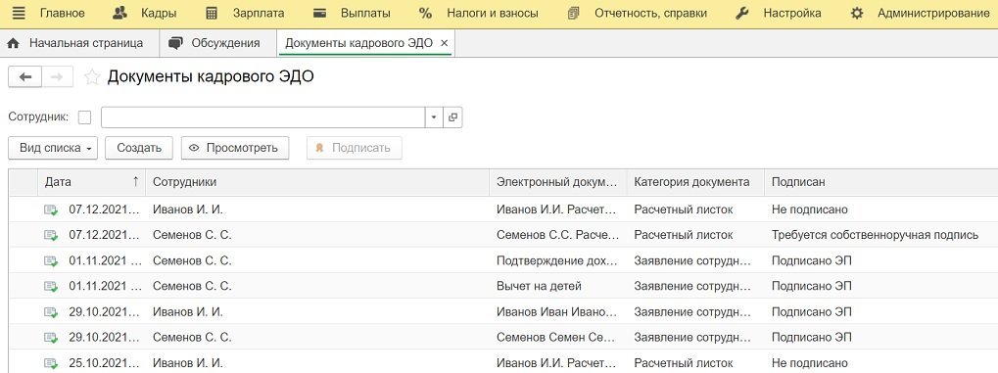The height and width of the screenshot is (373, 998).
Task: Click the Сотрудники column header
Action: (317, 182)
